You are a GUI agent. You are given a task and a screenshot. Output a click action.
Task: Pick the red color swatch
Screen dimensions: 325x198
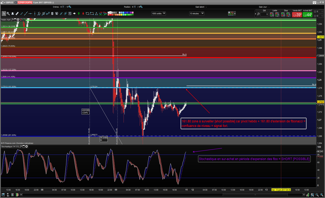(110, 15)
